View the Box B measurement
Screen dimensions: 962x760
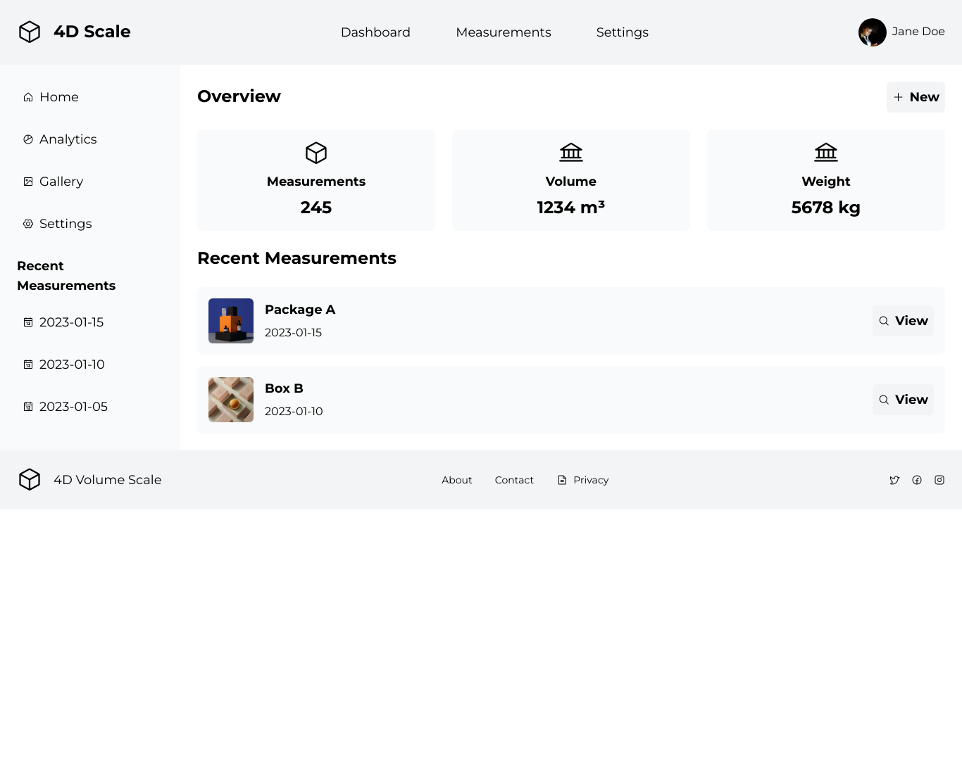[903, 400]
